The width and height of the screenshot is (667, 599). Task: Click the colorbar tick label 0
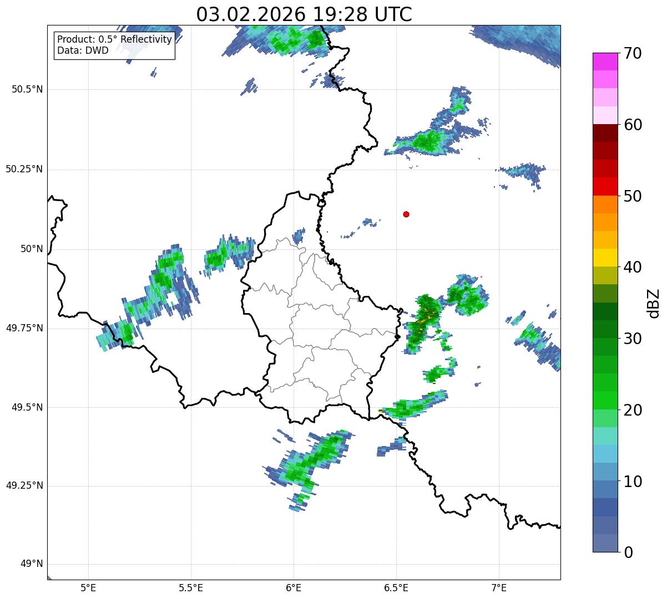(x=628, y=552)
